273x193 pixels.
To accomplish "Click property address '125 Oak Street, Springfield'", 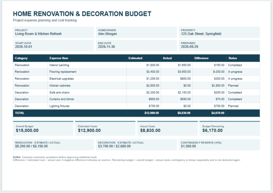I will pos(201,34).
